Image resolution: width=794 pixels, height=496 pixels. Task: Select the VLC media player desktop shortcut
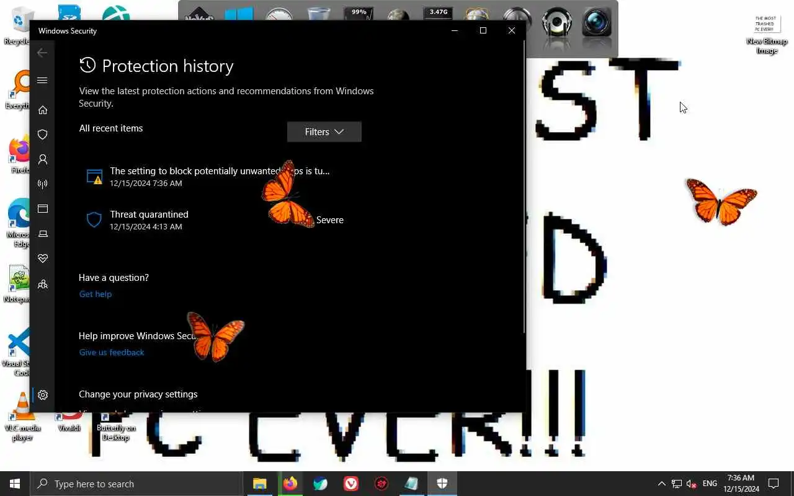pos(22,417)
